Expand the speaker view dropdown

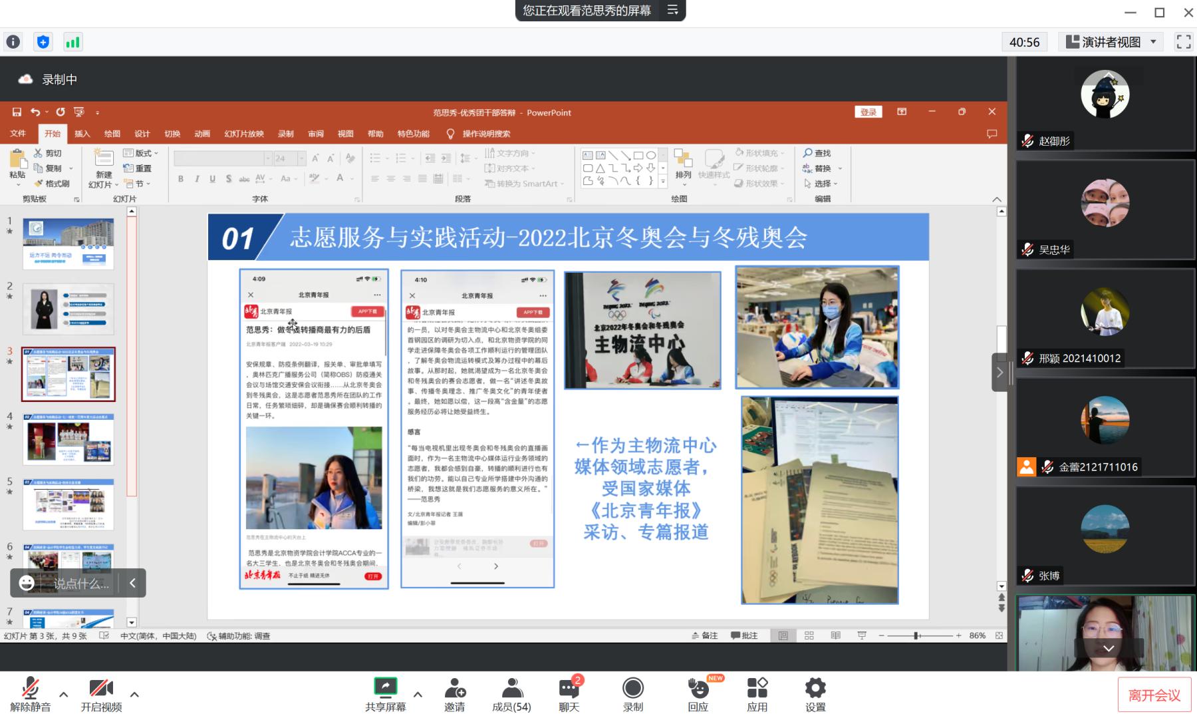(1153, 42)
